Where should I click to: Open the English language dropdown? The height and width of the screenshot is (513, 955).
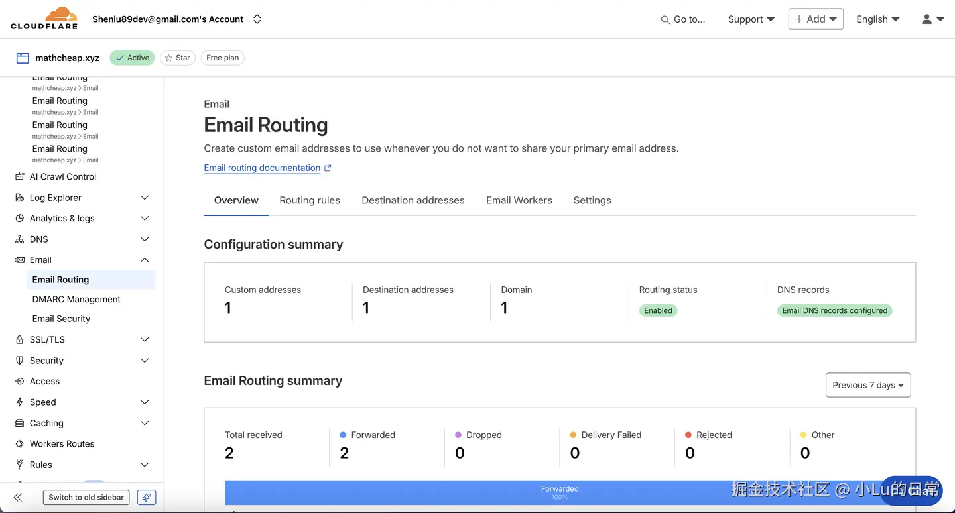click(x=877, y=19)
